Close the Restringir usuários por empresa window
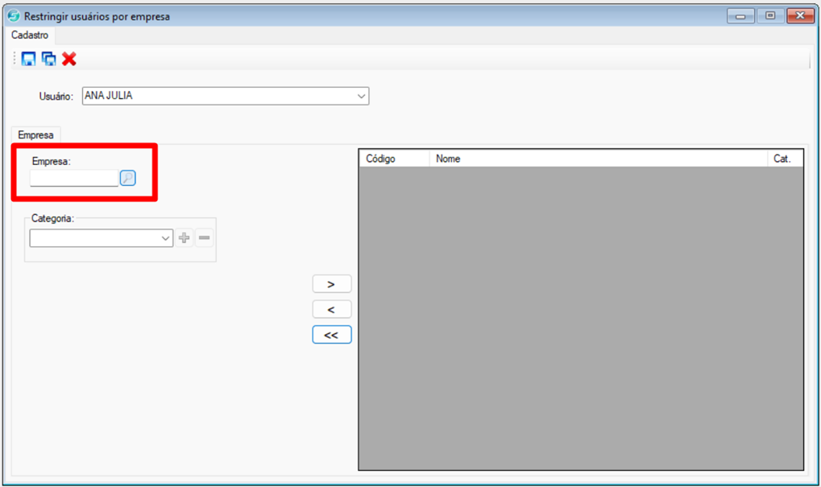The height and width of the screenshot is (487, 821). point(800,15)
